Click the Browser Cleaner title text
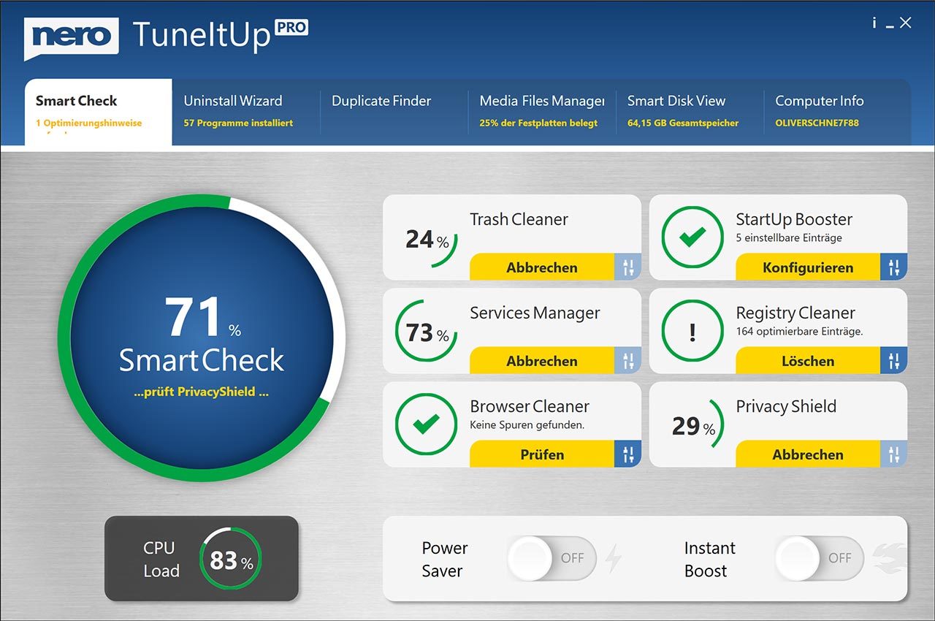This screenshot has width=935, height=621. point(530,406)
